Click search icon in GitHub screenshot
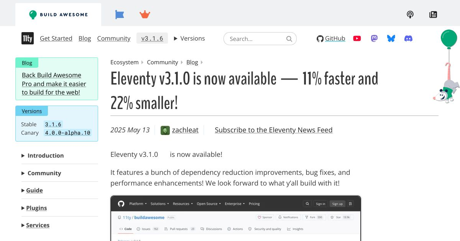The height and width of the screenshot is (241, 460). 307,204
